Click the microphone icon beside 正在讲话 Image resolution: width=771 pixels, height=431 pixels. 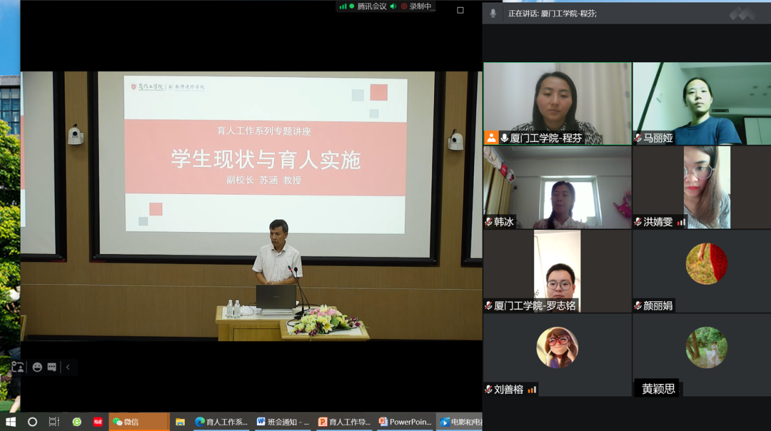coord(493,13)
